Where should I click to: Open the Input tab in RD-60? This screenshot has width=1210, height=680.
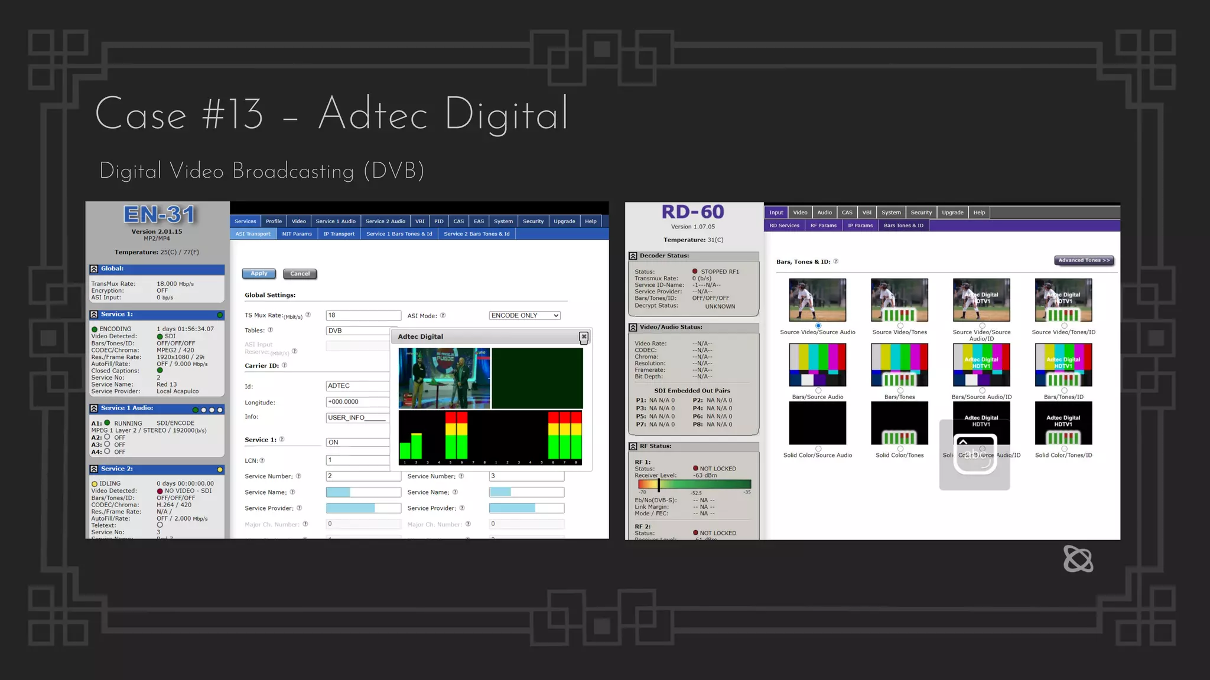(x=776, y=212)
